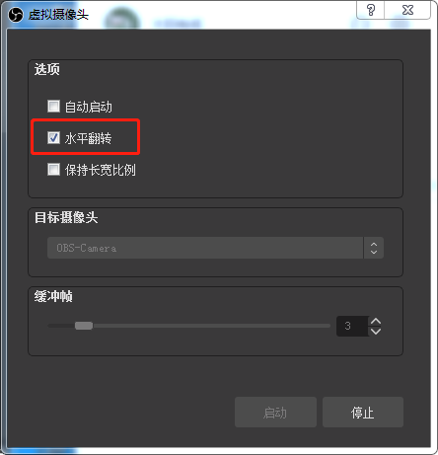
Task: Click the 水平翻转 label text
Action: [88, 138]
